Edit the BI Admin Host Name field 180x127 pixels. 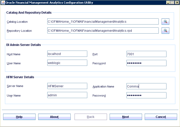67,54
